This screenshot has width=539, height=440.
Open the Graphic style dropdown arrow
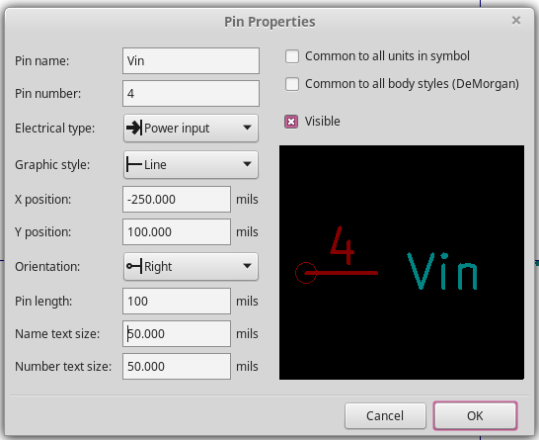click(247, 164)
